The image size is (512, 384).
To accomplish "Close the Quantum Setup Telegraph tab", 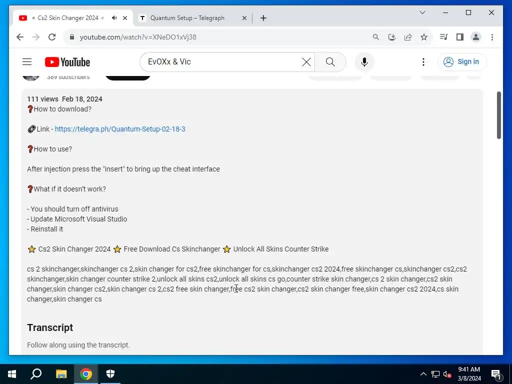I will (244, 18).
